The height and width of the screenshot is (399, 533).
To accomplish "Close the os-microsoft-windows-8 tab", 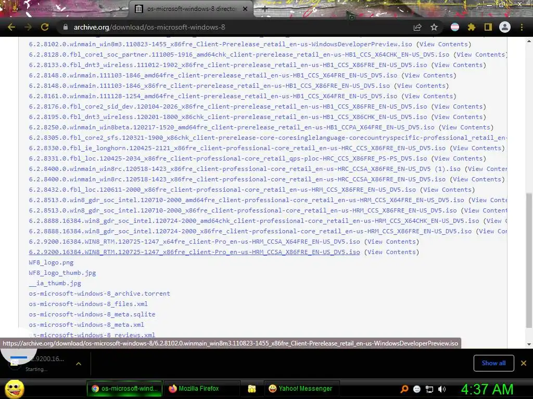I will click(x=245, y=9).
